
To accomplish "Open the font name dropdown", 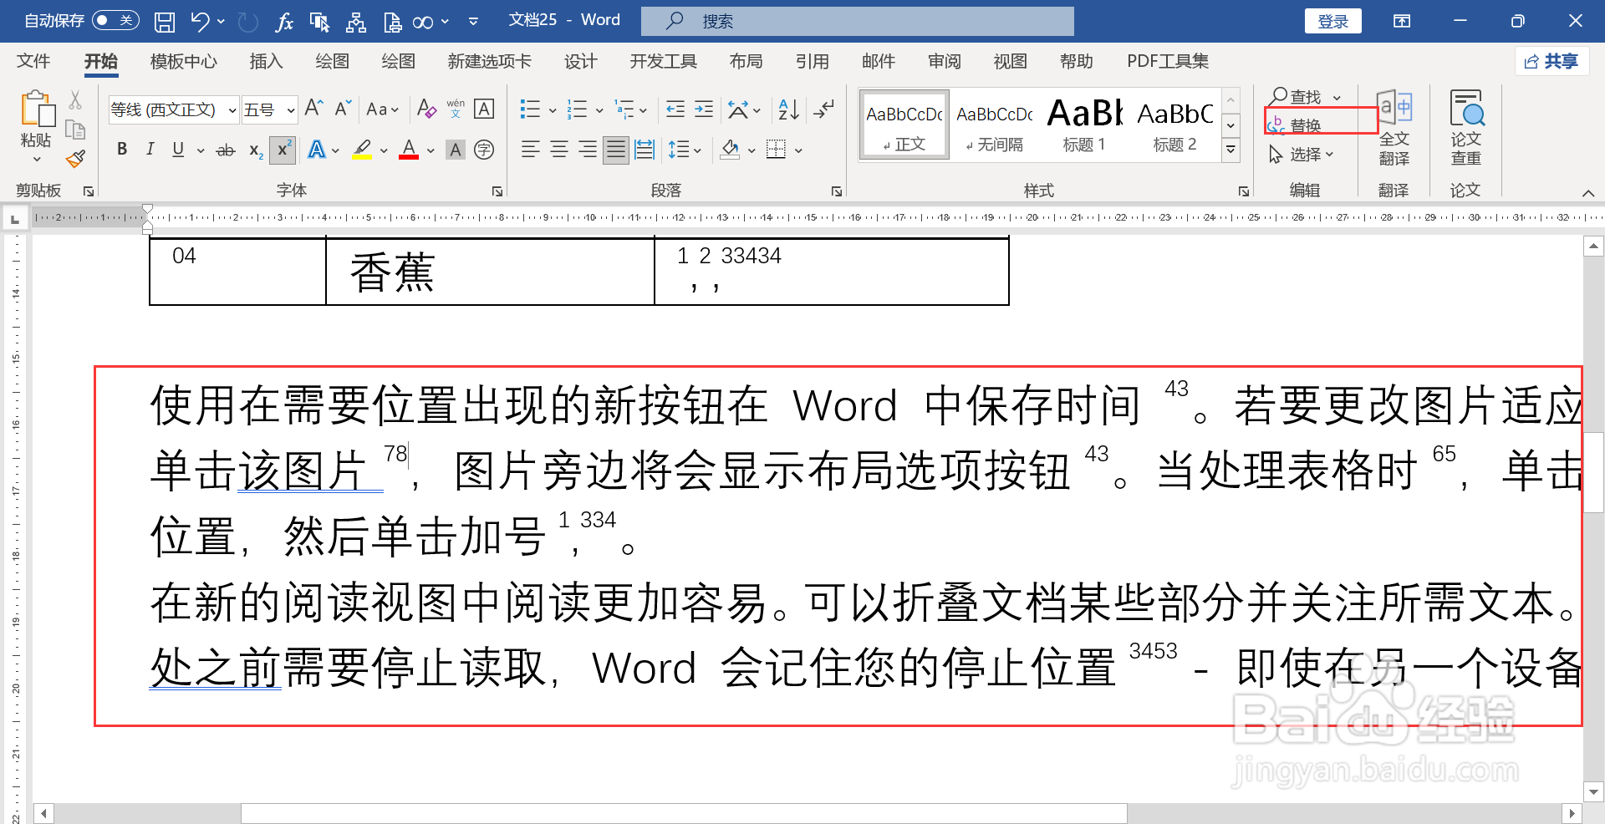I will coord(232,109).
